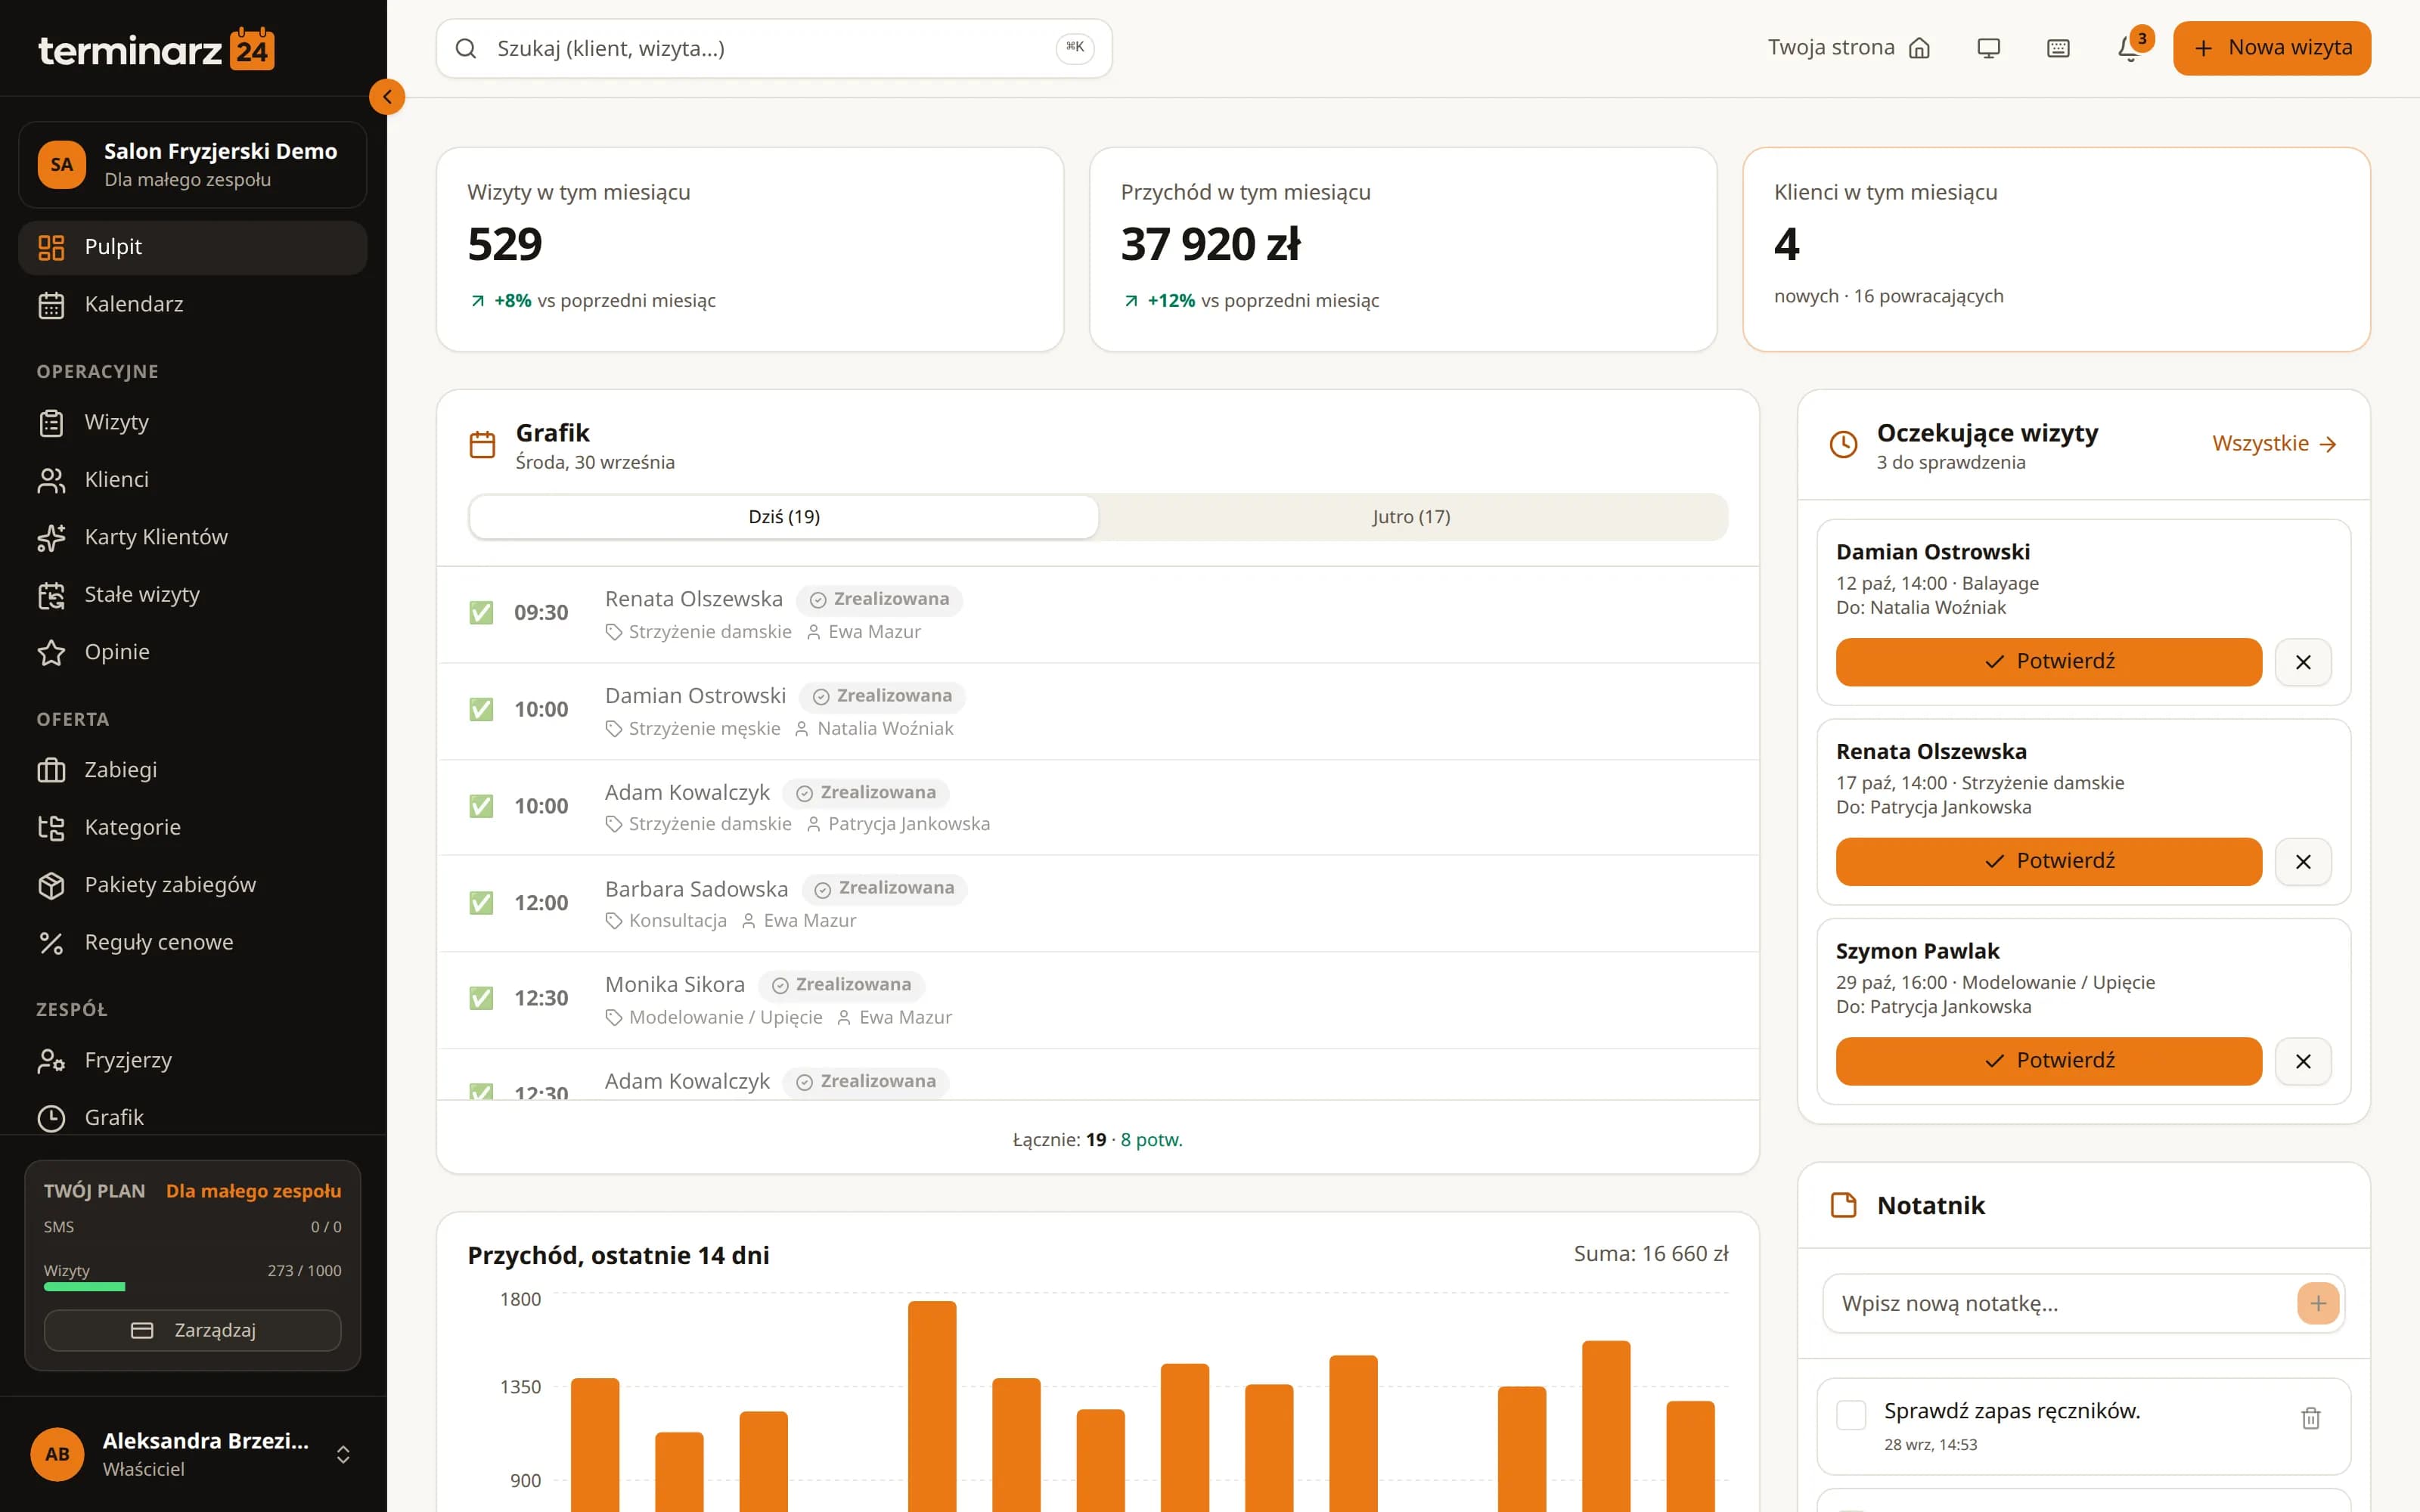
Task: Click the Grafik clock icon in sidebar
Action: (x=51, y=1118)
